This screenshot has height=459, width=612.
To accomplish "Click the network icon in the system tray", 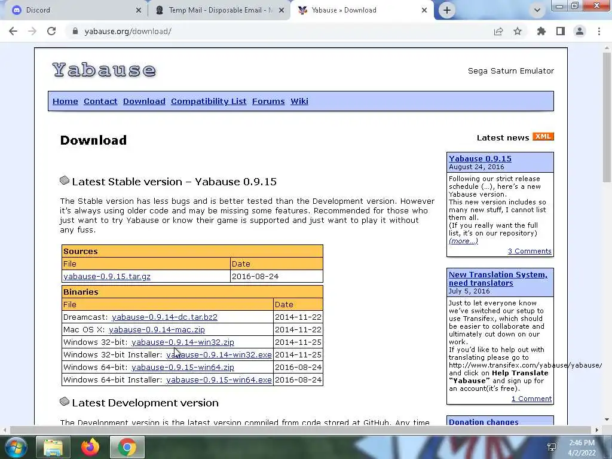I will pos(552,447).
